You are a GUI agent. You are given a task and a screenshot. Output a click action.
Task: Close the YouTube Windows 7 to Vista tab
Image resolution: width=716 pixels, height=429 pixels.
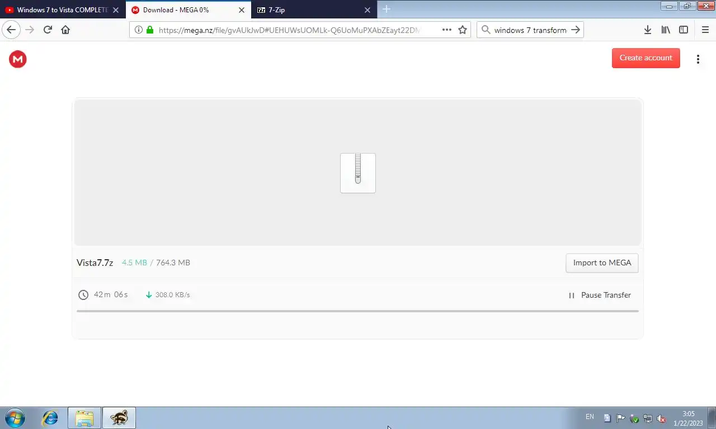point(116,10)
